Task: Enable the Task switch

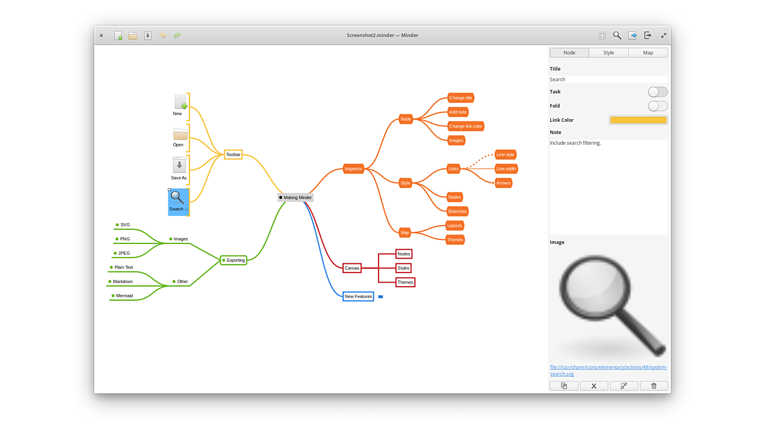Action: coord(657,92)
